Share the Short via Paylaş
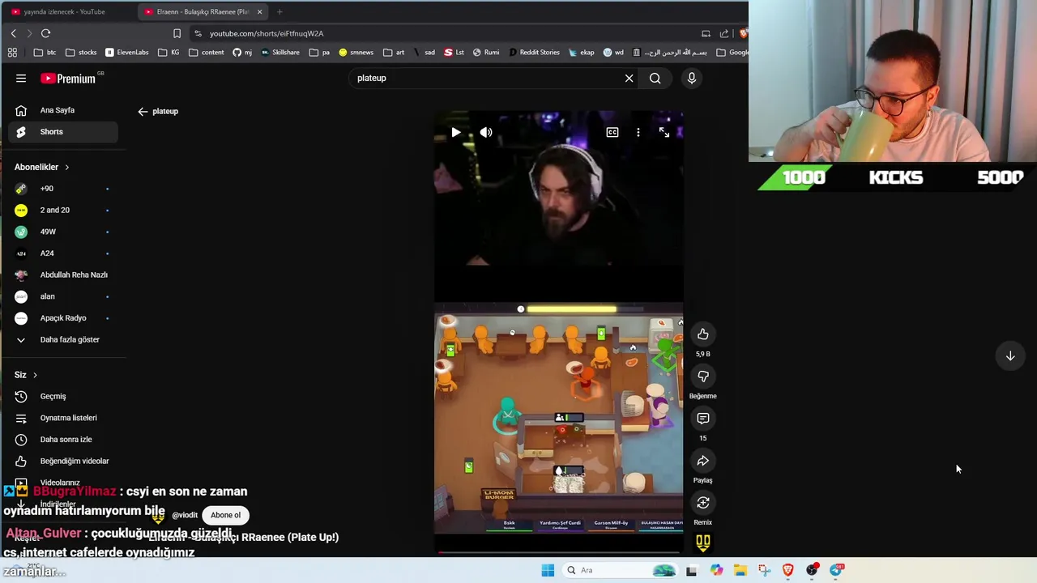Screen dimensions: 1037x583 point(702,461)
